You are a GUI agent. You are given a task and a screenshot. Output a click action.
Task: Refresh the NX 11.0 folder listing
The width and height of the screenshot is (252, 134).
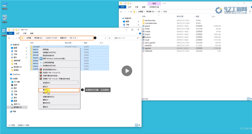[x=110, y=38]
